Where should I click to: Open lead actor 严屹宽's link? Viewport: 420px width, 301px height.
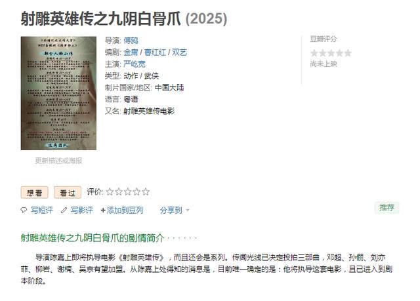135,64
